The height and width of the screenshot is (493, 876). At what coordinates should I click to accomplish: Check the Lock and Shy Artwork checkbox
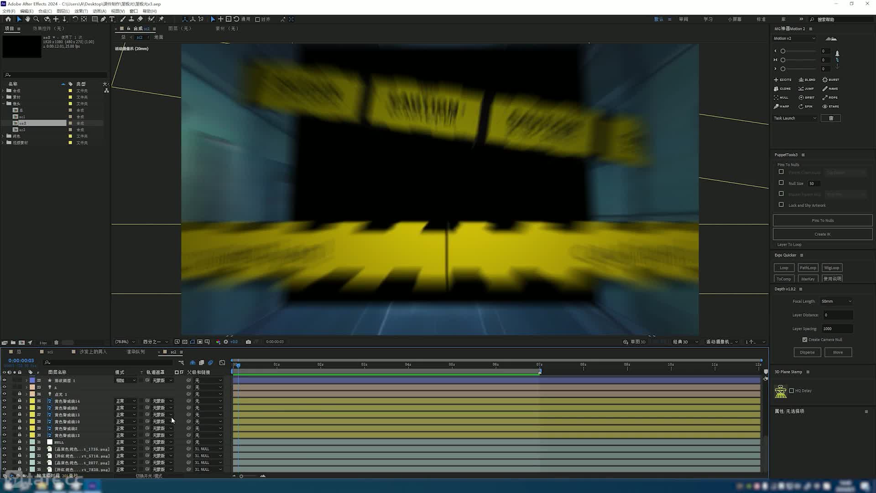pyautogui.click(x=781, y=205)
